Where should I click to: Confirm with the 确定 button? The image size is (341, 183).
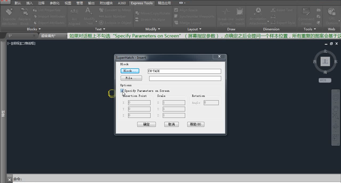pyautogui.click(x=147, y=124)
